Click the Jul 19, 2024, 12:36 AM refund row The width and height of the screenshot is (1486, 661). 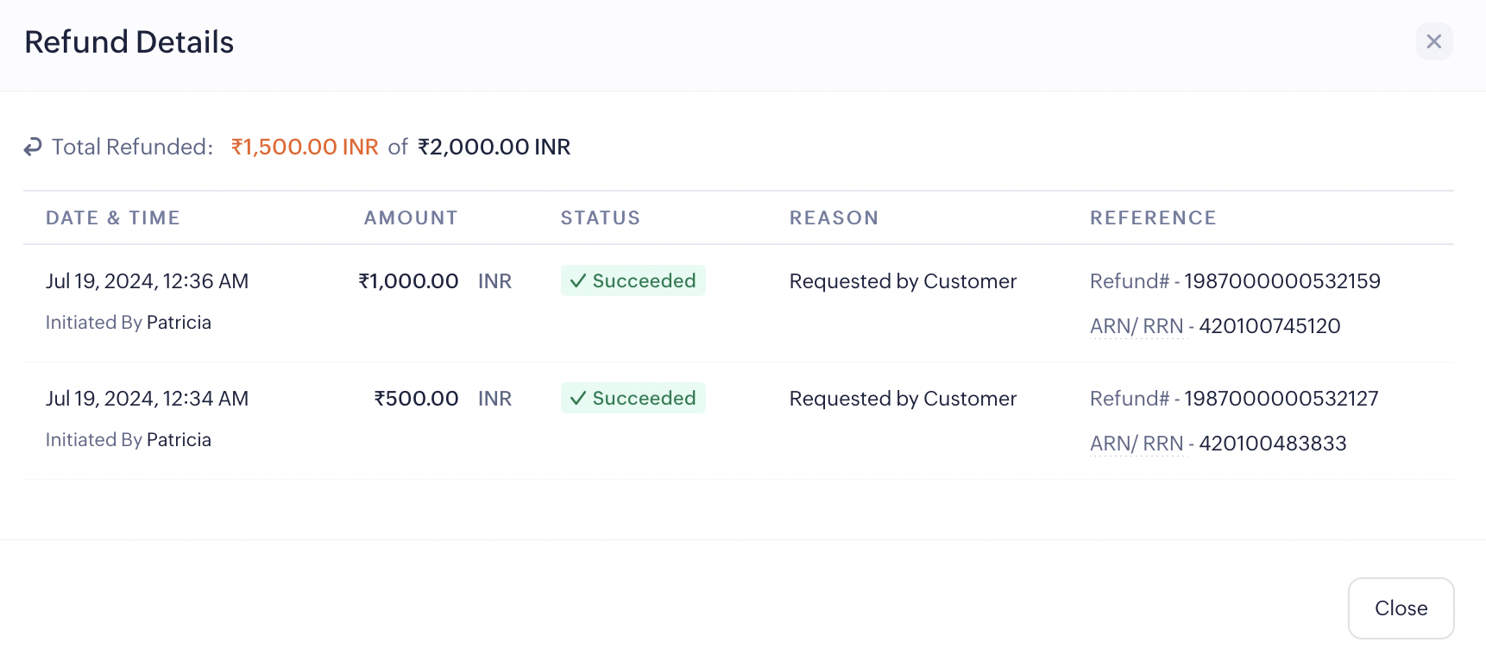(147, 281)
